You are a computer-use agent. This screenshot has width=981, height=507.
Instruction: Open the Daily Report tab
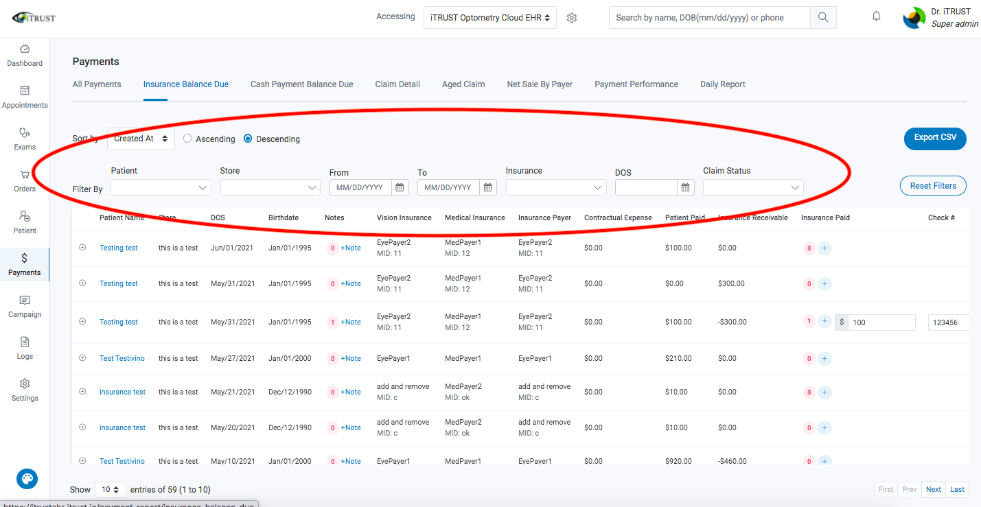point(722,84)
